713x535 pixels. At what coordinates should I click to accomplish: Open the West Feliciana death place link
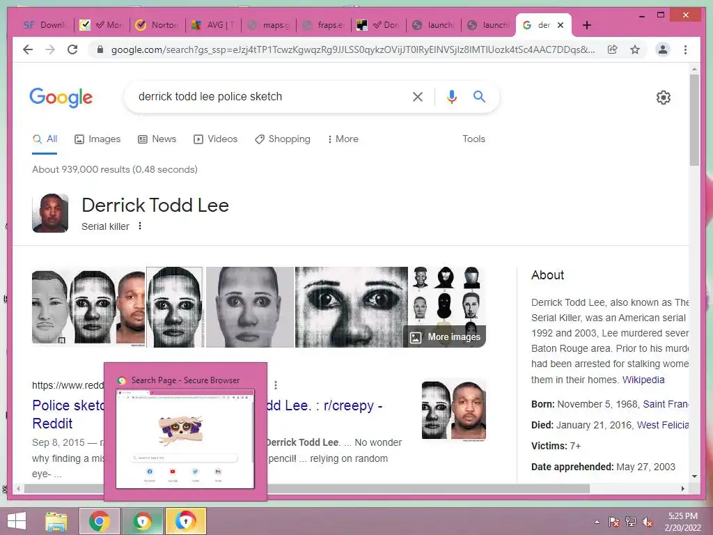click(x=663, y=425)
